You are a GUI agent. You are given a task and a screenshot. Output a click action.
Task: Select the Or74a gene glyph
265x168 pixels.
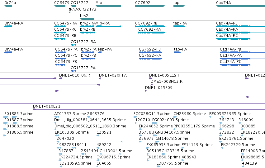point(8,6)
